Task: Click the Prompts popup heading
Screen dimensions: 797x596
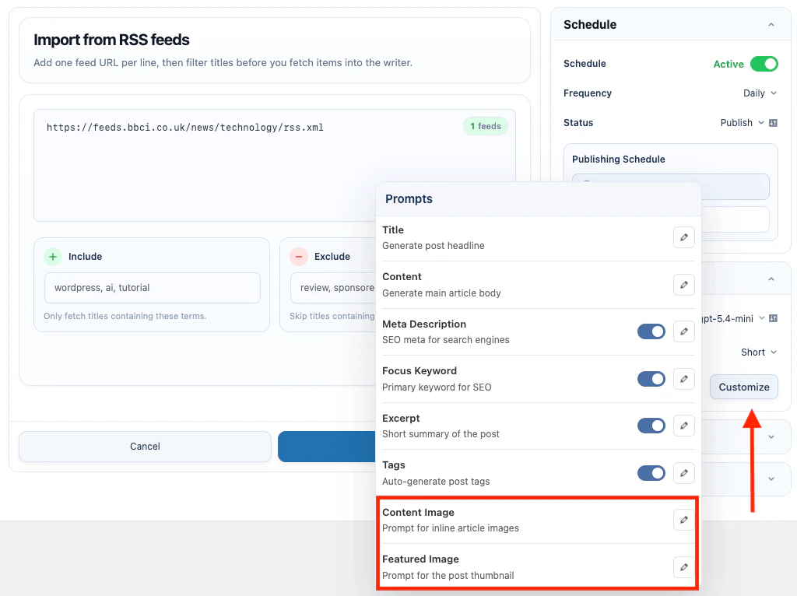Action: click(x=409, y=198)
